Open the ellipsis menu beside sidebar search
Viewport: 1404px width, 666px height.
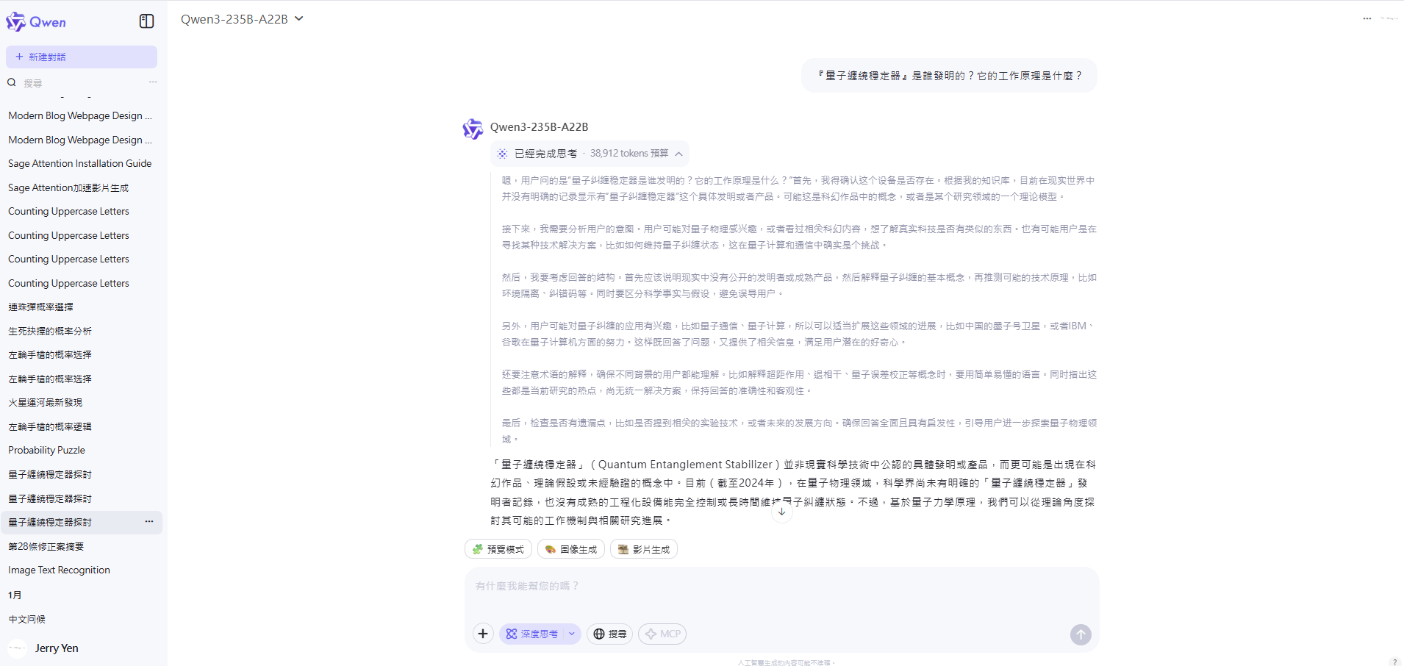click(153, 82)
